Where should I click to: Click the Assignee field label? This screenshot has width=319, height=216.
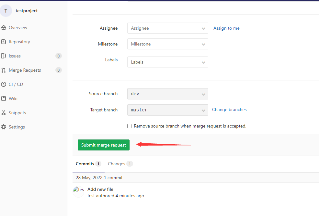click(x=108, y=28)
